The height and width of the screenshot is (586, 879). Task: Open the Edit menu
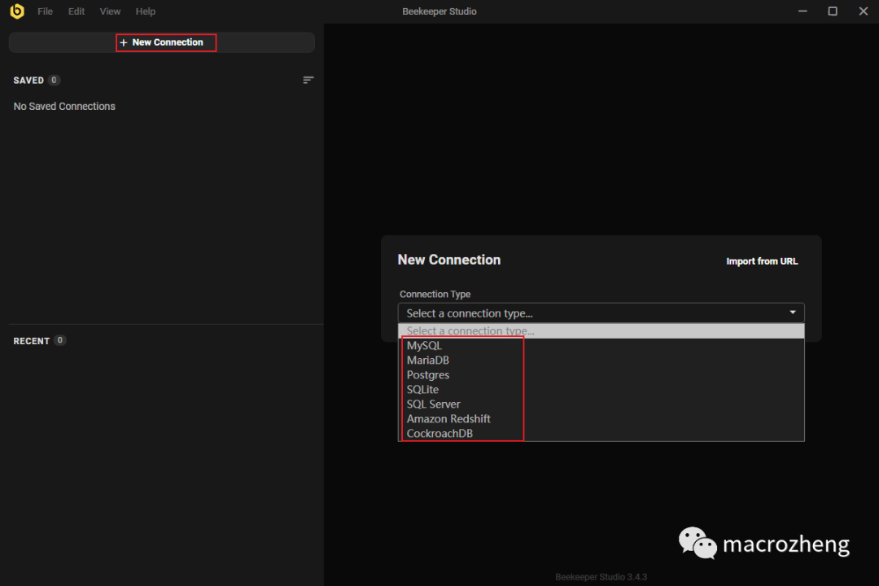tap(77, 11)
